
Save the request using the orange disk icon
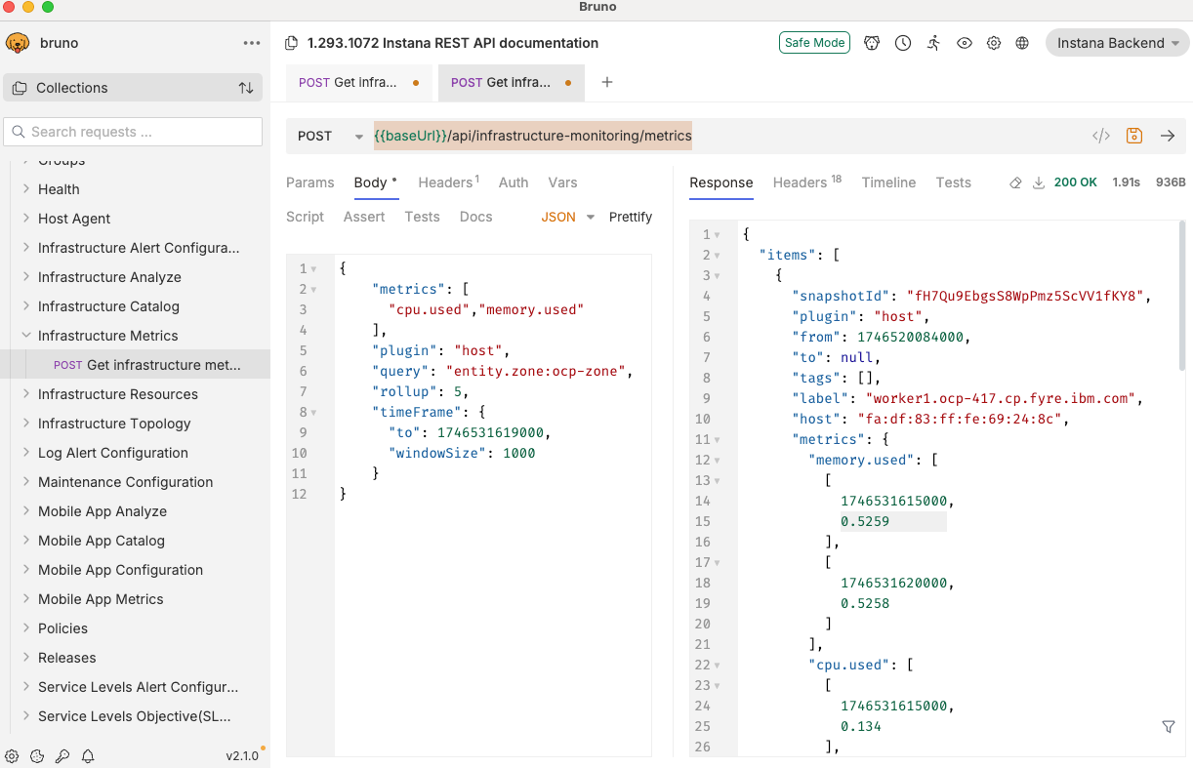pyautogui.click(x=1134, y=136)
